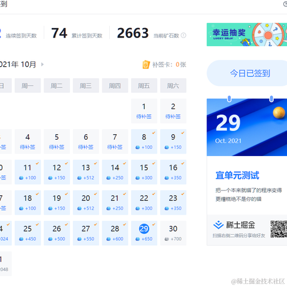Select October 16 cell with +350
The width and height of the screenshot is (287, 287).
click(173, 172)
